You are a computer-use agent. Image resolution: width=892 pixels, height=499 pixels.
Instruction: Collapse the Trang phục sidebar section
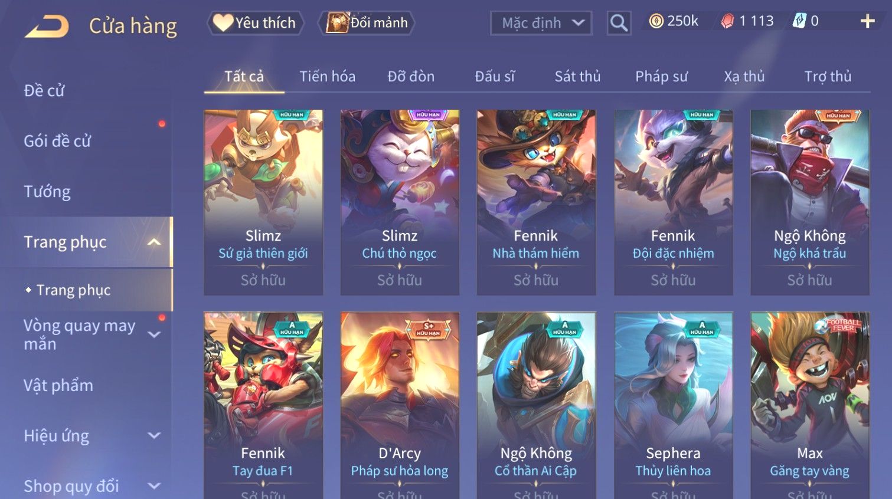pyautogui.click(x=154, y=242)
